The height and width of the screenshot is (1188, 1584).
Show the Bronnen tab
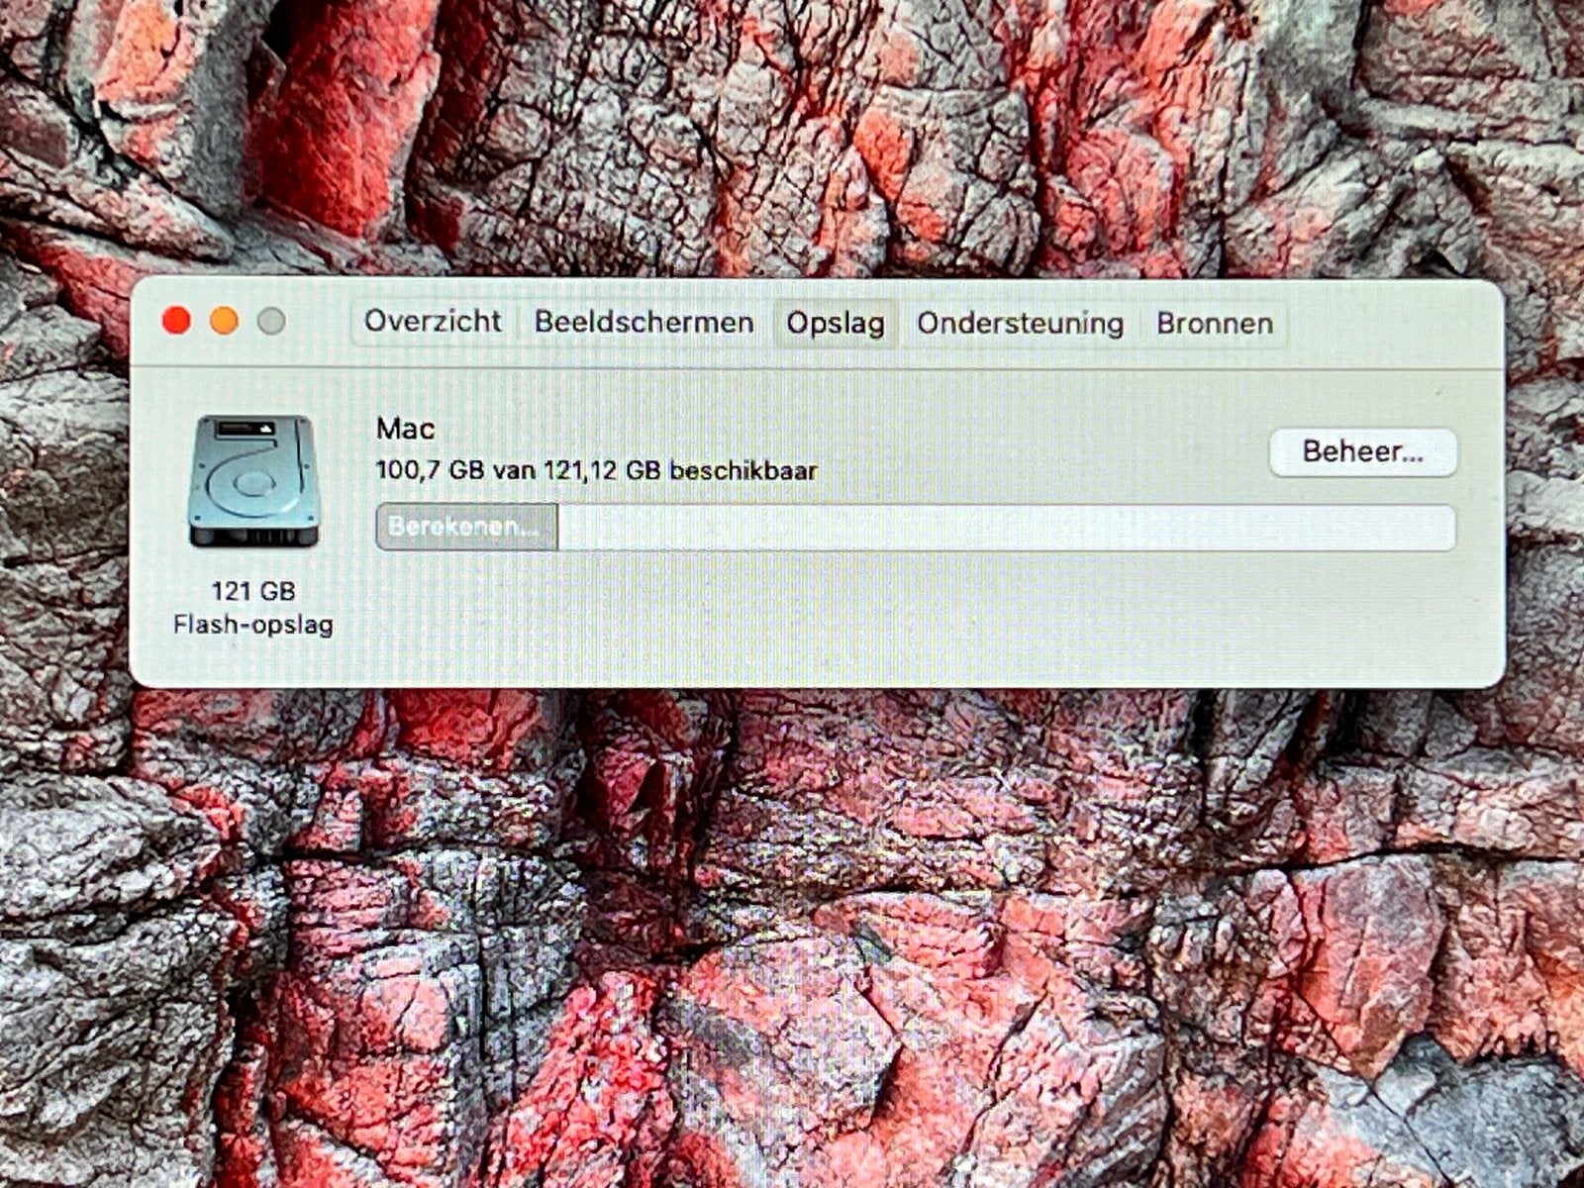click(x=1215, y=324)
